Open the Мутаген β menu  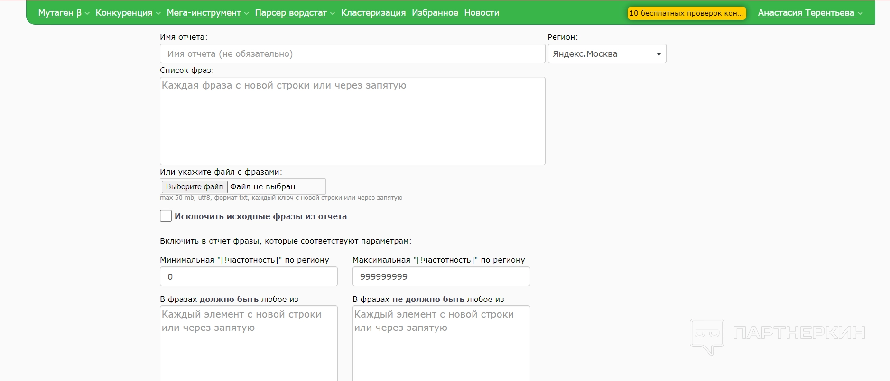(60, 13)
